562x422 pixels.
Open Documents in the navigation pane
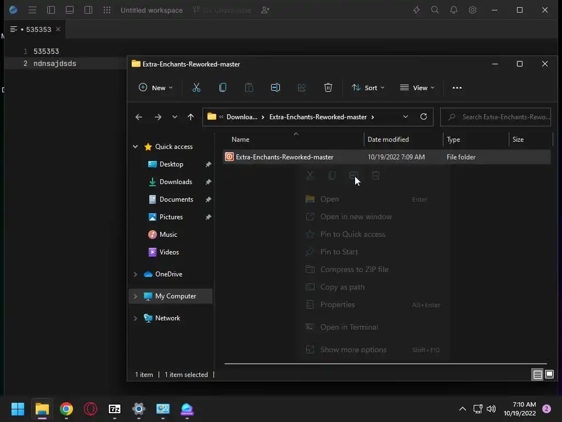coord(176,199)
